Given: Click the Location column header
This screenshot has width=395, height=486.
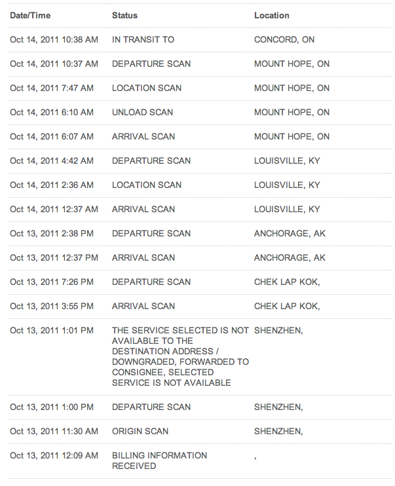Looking at the screenshot, I should (x=272, y=16).
